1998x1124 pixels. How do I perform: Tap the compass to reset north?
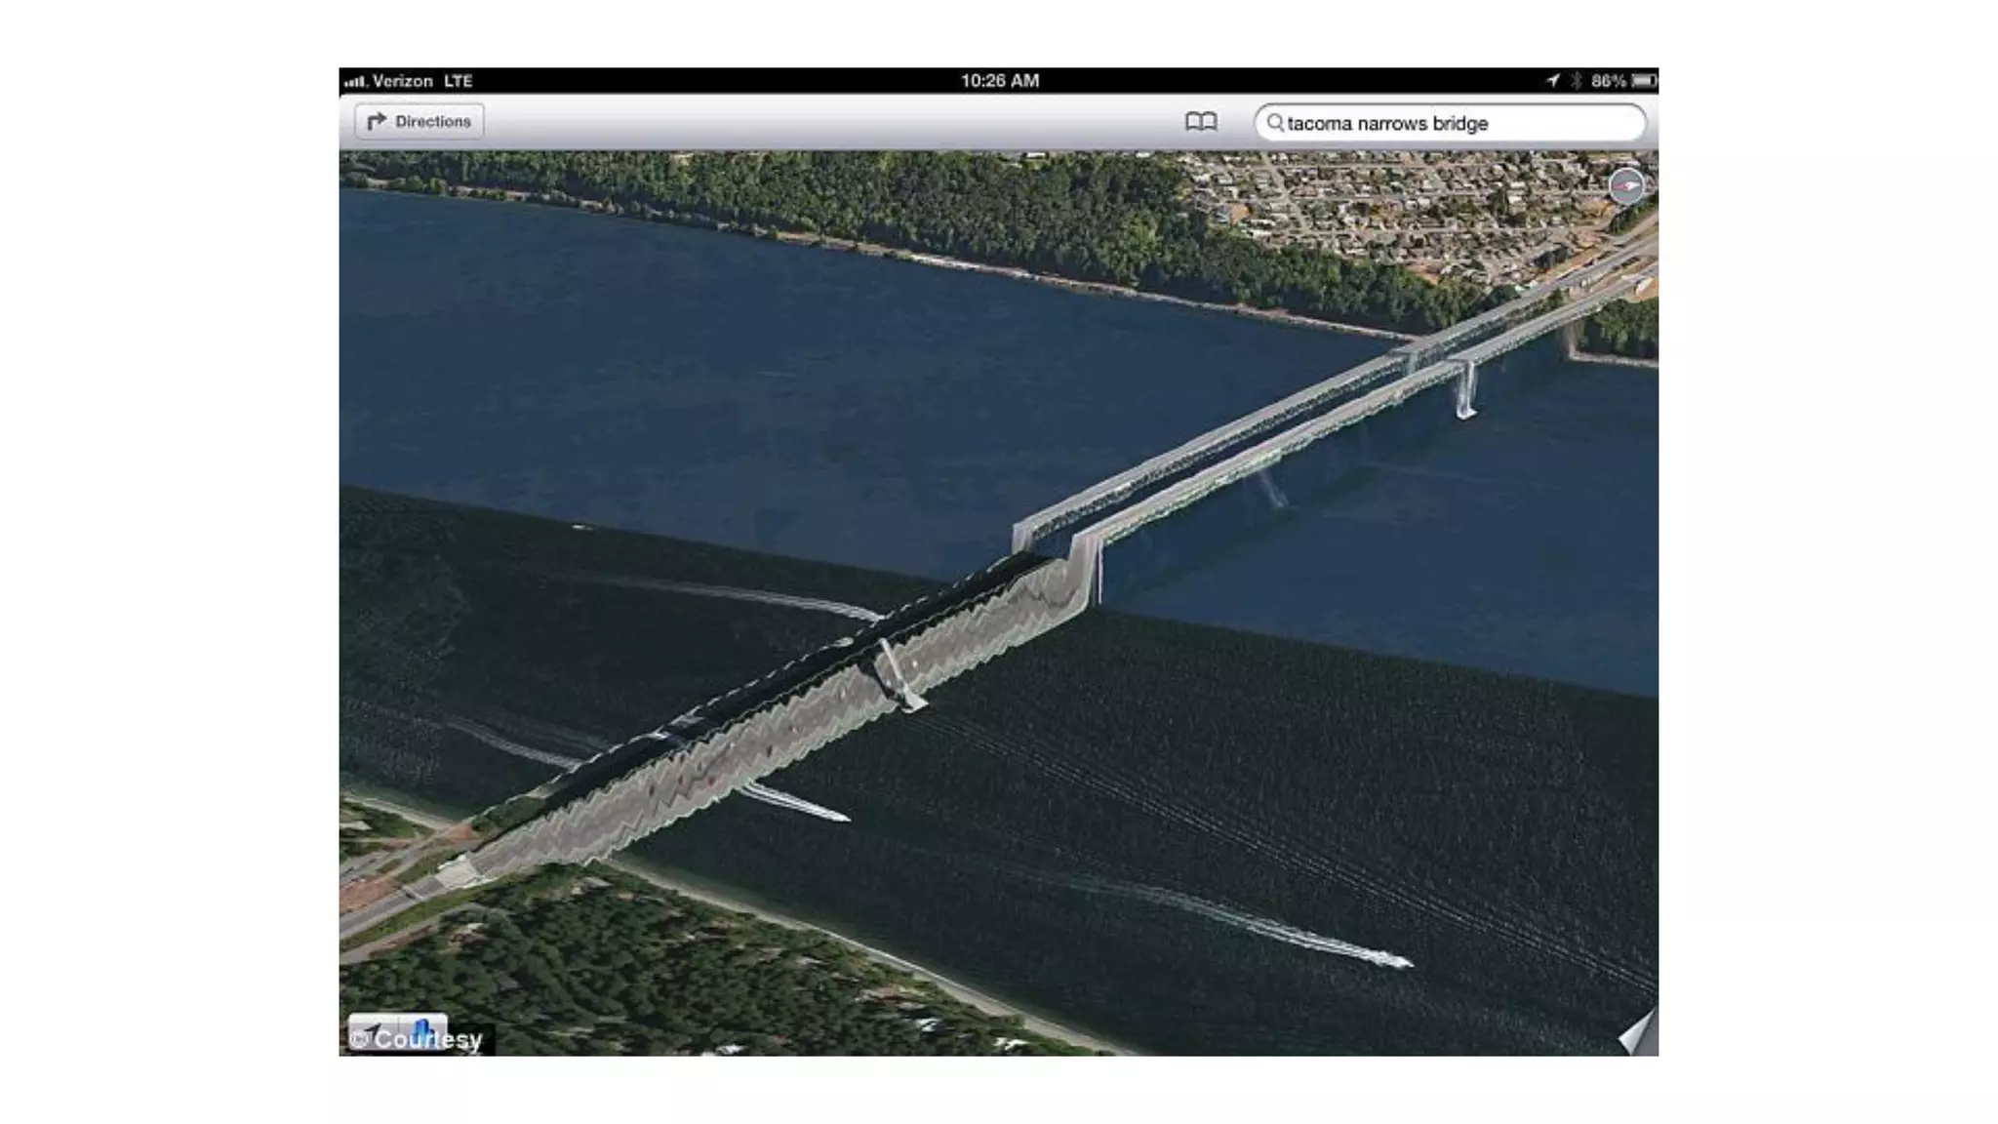pyautogui.click(x=1625, y=185)
